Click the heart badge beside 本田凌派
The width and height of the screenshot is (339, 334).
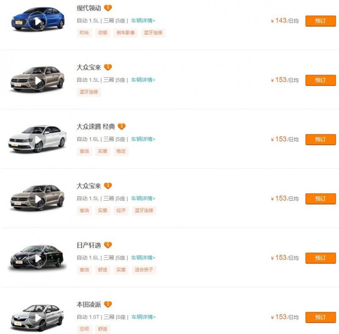108,304
